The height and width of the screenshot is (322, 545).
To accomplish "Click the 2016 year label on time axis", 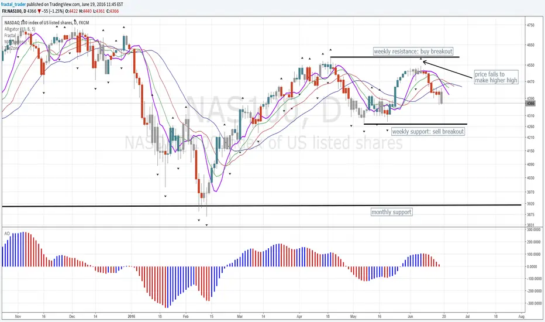I will pos(132,317).
